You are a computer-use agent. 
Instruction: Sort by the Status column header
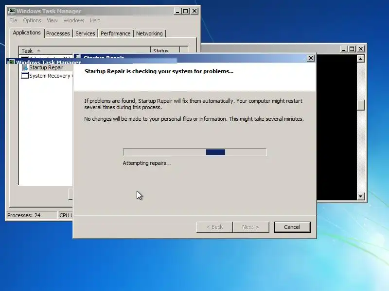pos(165,50)
